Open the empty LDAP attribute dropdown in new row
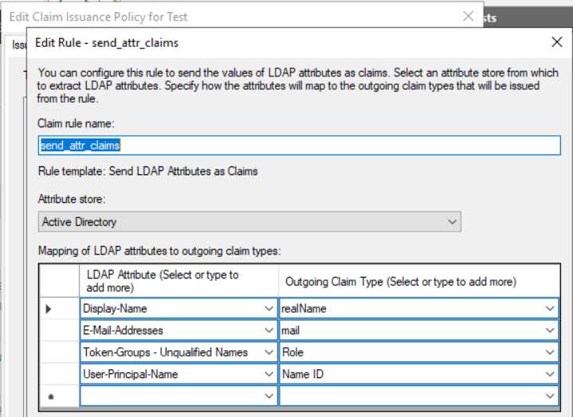573x417 pixels. tap(268, 396)
